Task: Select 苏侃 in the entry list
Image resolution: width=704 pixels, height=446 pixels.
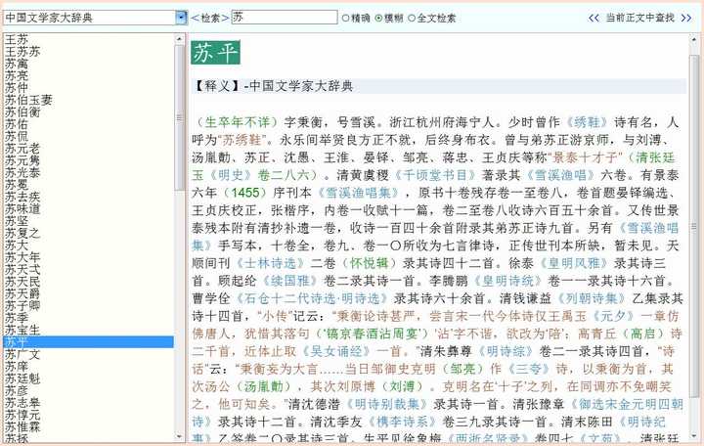Action: (17, 136)
